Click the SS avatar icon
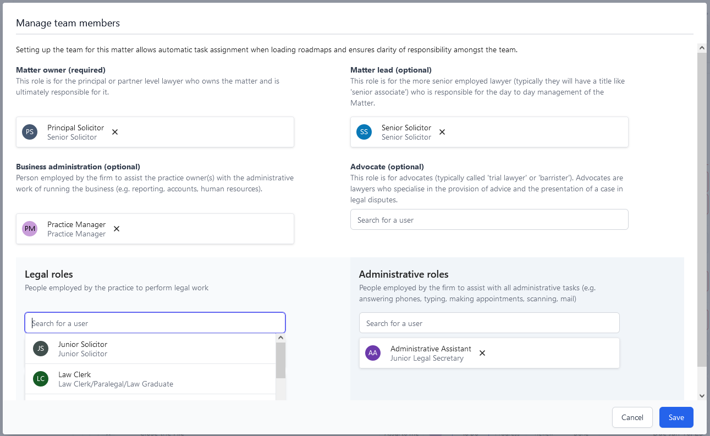This screenshot has height=436, width=710. point(364,132)
